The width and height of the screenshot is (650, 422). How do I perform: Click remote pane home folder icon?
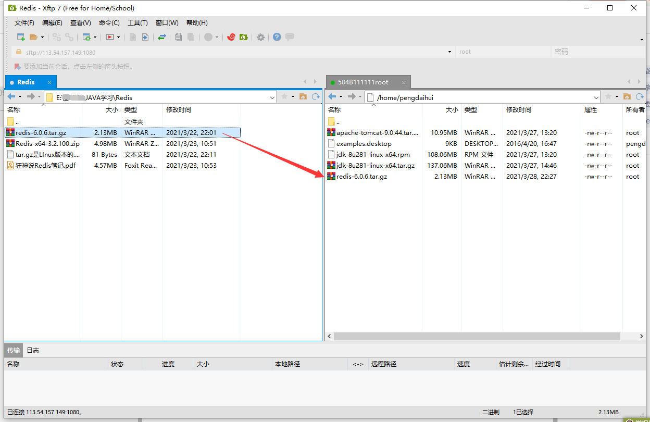coord(627,97)
